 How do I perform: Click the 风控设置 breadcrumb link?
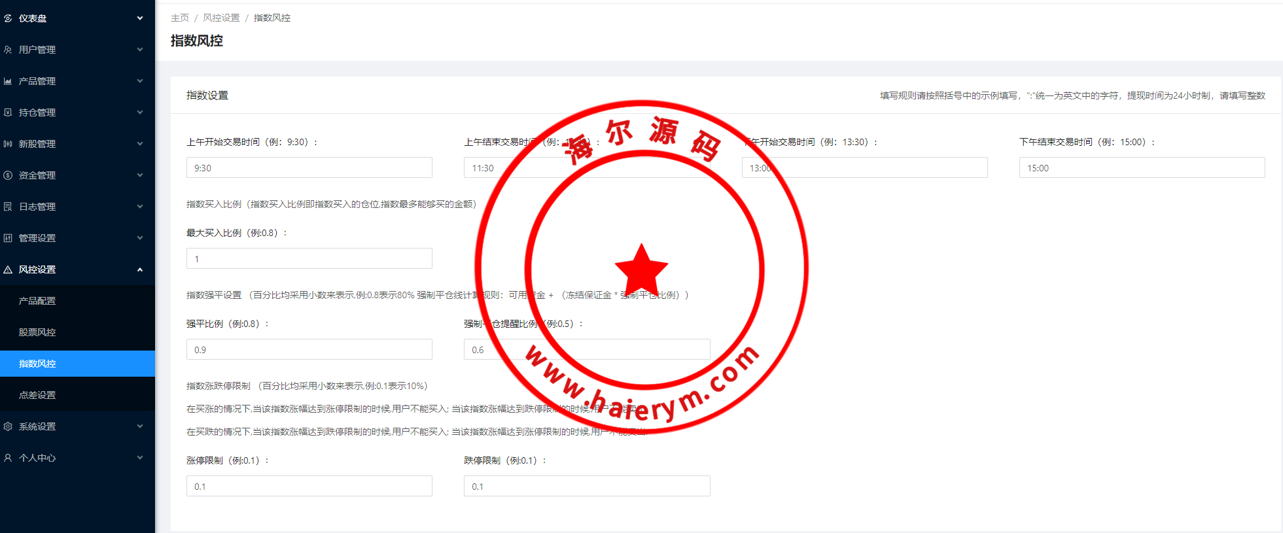click(x=221, y=18)
